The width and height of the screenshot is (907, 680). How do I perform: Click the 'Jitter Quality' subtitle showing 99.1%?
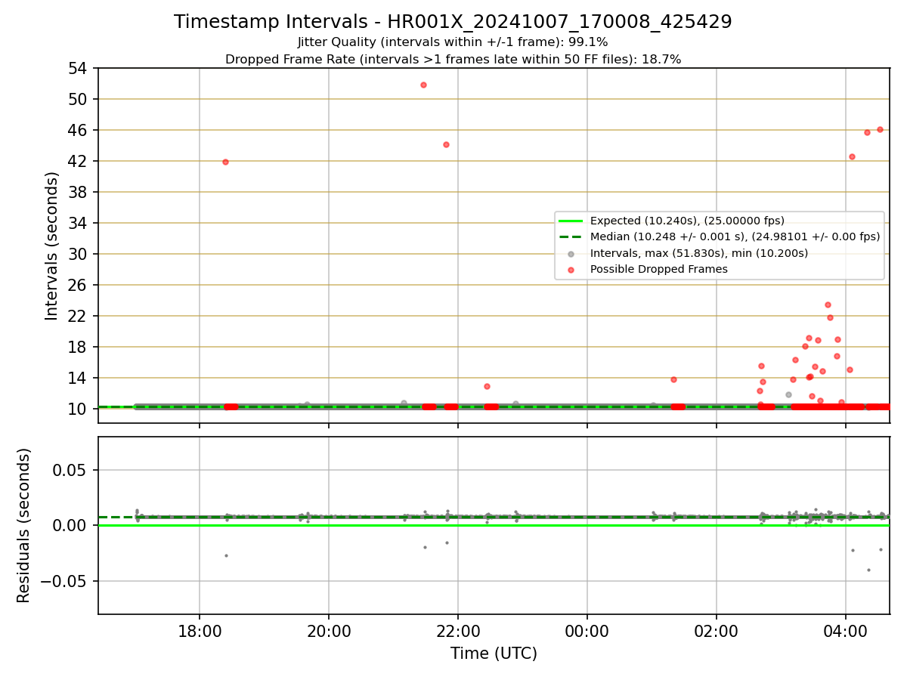(453, 42)
